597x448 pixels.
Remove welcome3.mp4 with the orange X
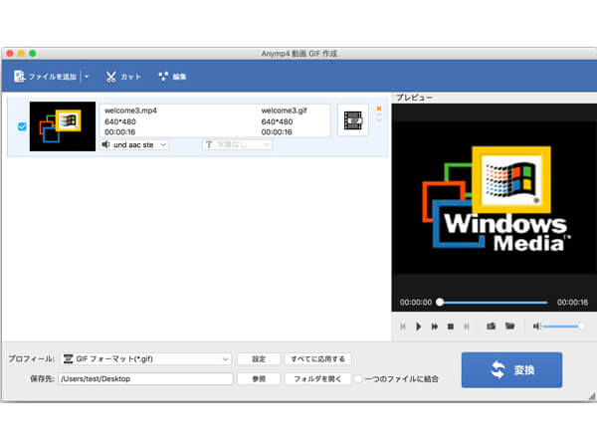379,109
